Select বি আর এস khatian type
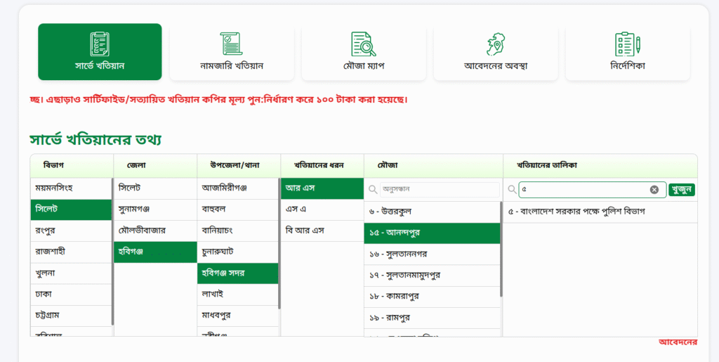This screenshot has width=719, height=362. coord(322,231)
